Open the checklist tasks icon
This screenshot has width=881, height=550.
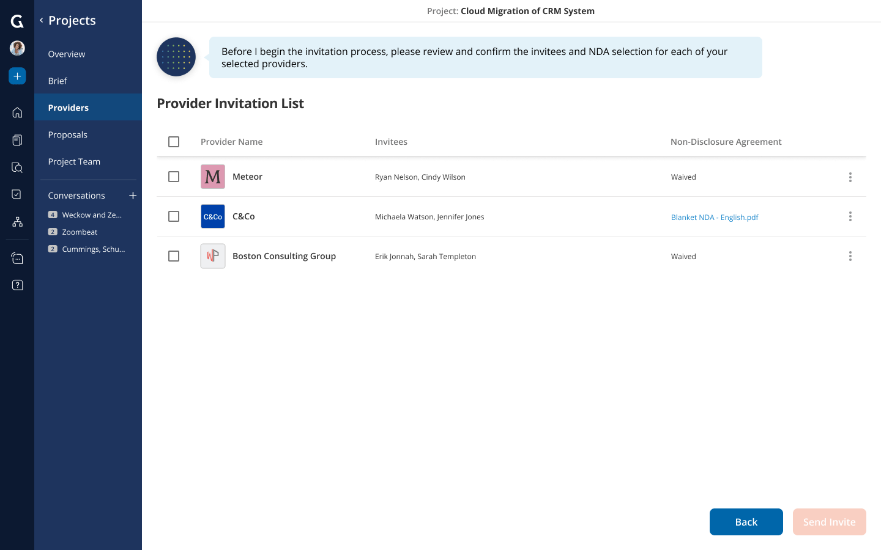point(17,194)
